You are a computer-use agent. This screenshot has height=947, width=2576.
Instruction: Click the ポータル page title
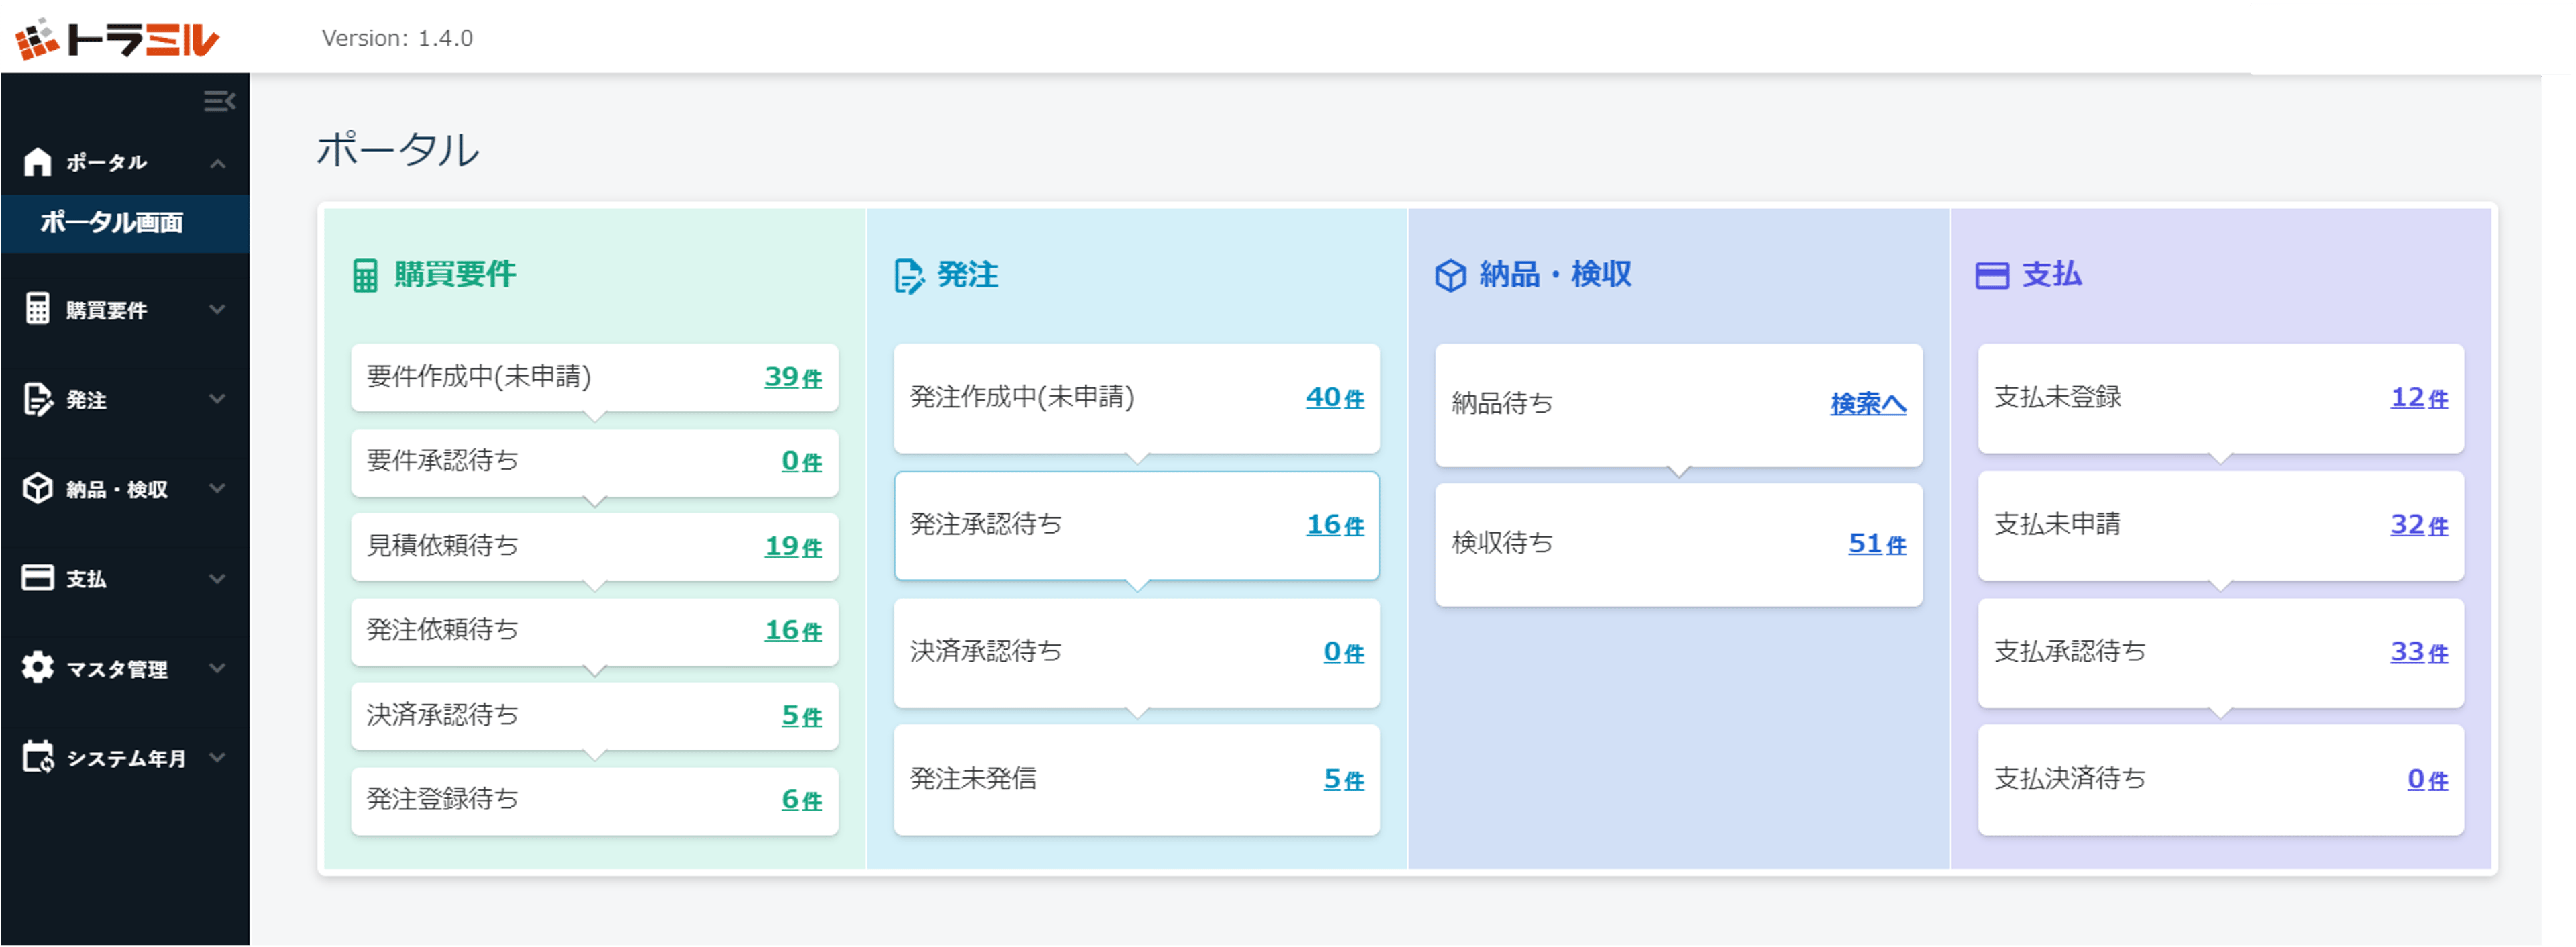pos(398,150)
